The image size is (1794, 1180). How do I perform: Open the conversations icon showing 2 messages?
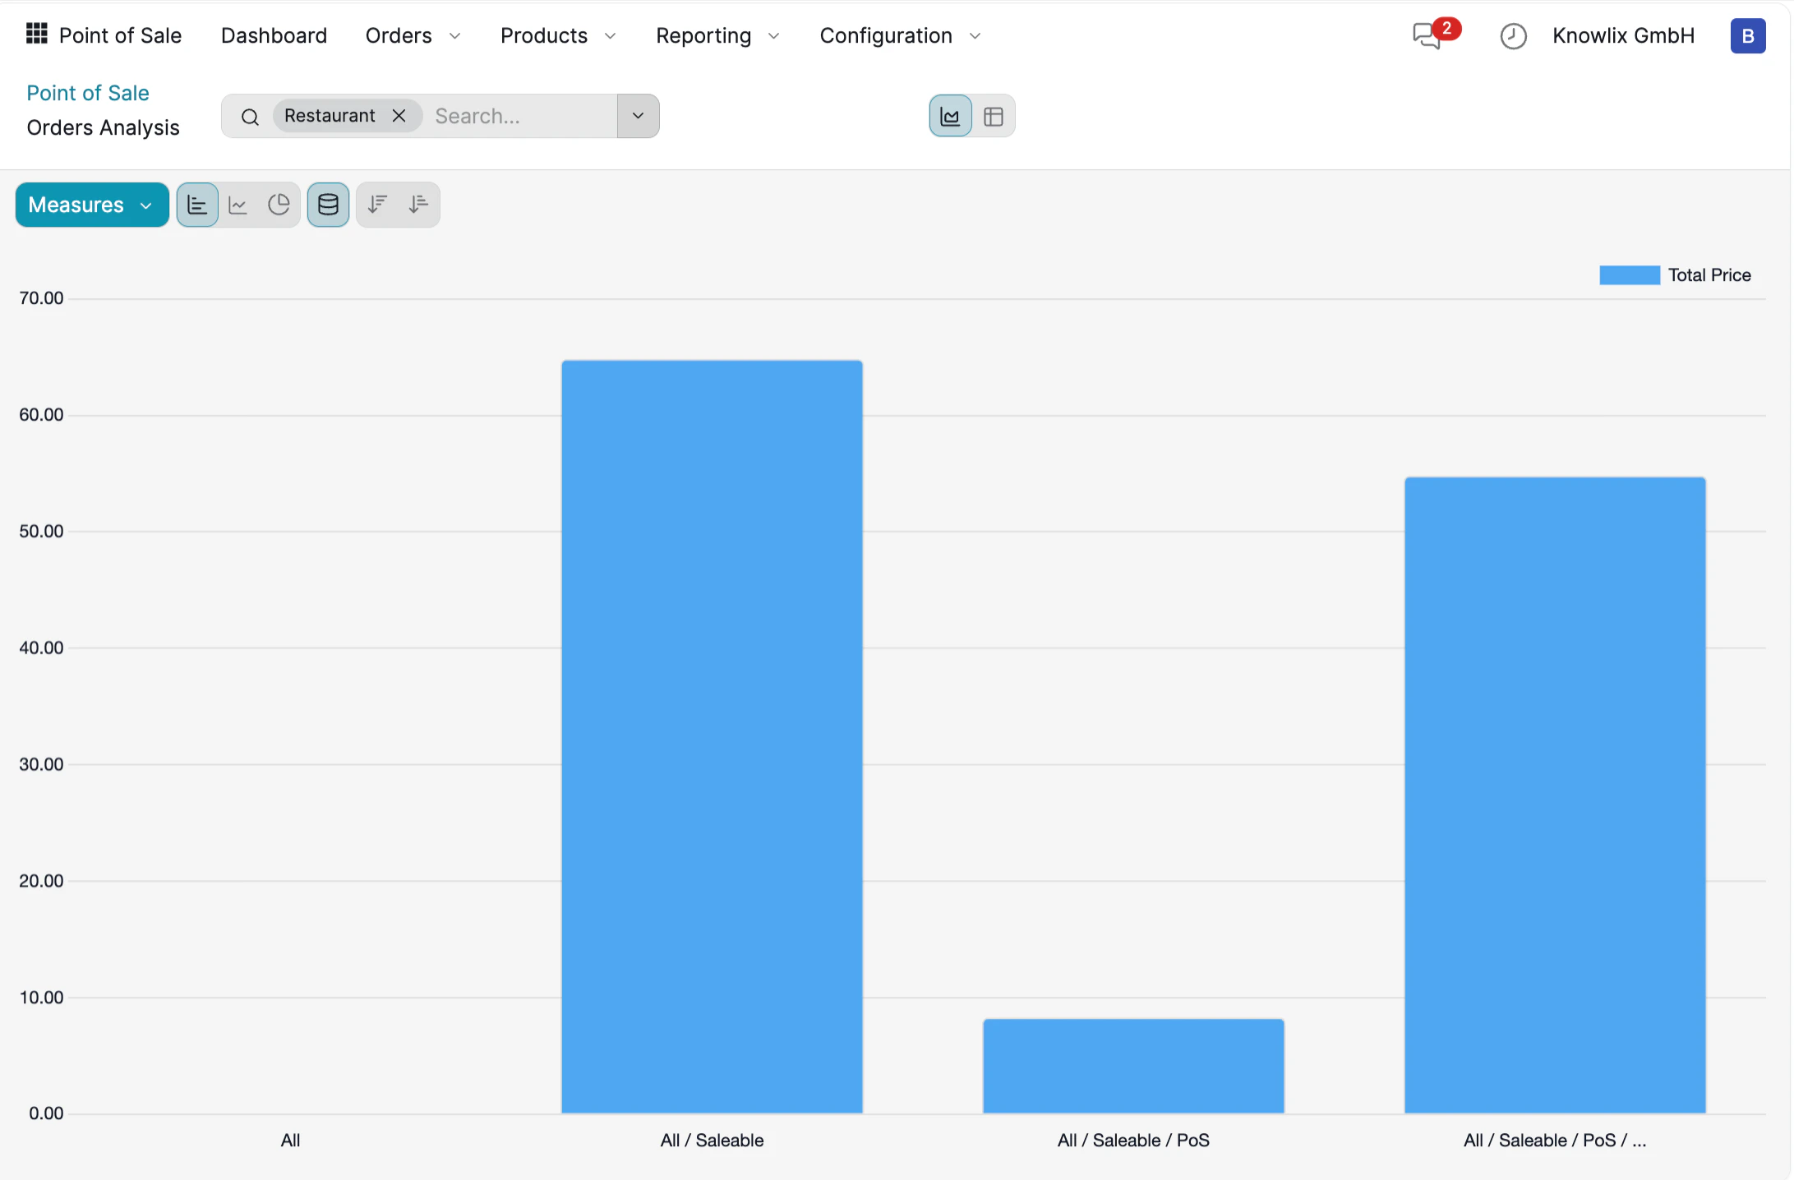click(x=1426, y=36)
